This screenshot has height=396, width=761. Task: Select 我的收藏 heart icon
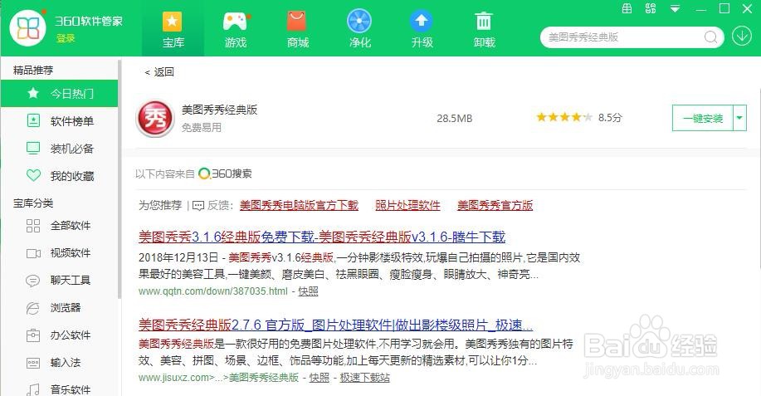point(33,175)
